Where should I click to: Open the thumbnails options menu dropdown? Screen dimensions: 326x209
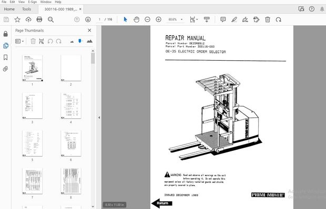19,41
